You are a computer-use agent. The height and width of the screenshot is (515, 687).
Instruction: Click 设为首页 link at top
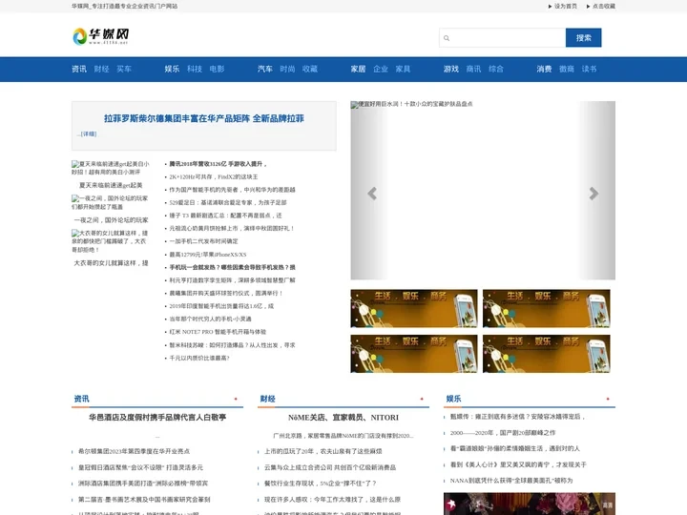[566, 6]
